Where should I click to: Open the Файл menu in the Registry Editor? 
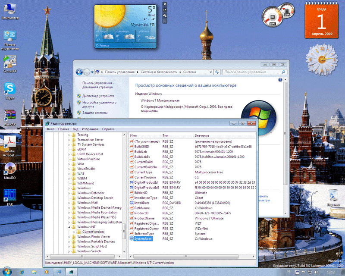click(x=50, y=129)
